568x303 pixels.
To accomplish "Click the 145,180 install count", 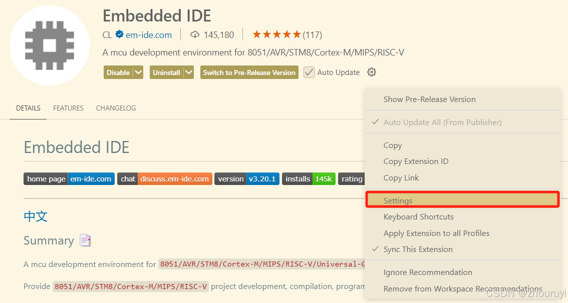I will (x=219, y=34).
